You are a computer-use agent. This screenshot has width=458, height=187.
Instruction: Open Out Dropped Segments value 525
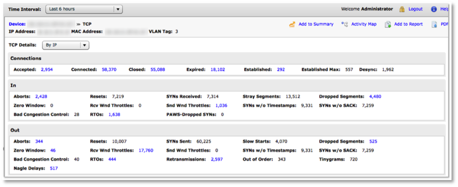(373, 141)
